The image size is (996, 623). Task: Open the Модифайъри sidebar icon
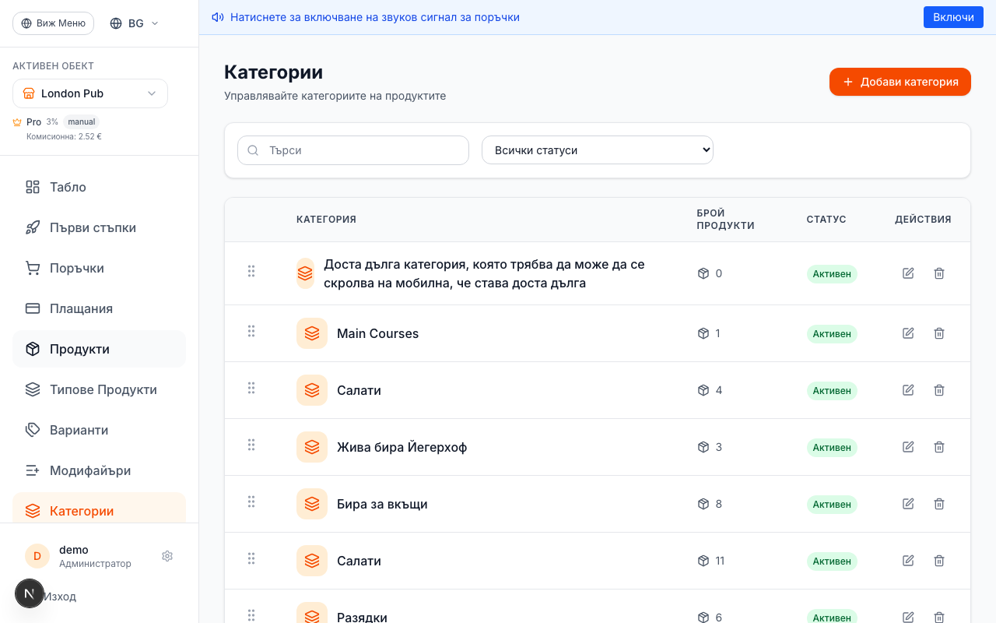click(x=32, y=470)
